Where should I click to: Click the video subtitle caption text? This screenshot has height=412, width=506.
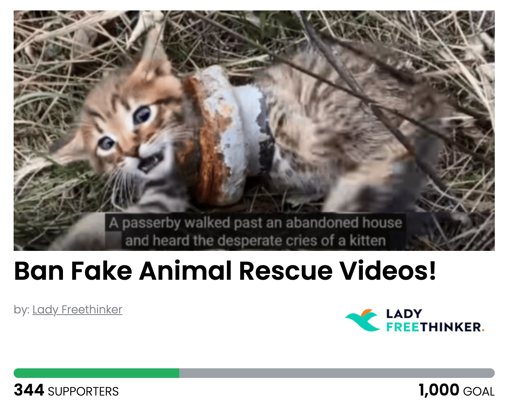(256, 232)
